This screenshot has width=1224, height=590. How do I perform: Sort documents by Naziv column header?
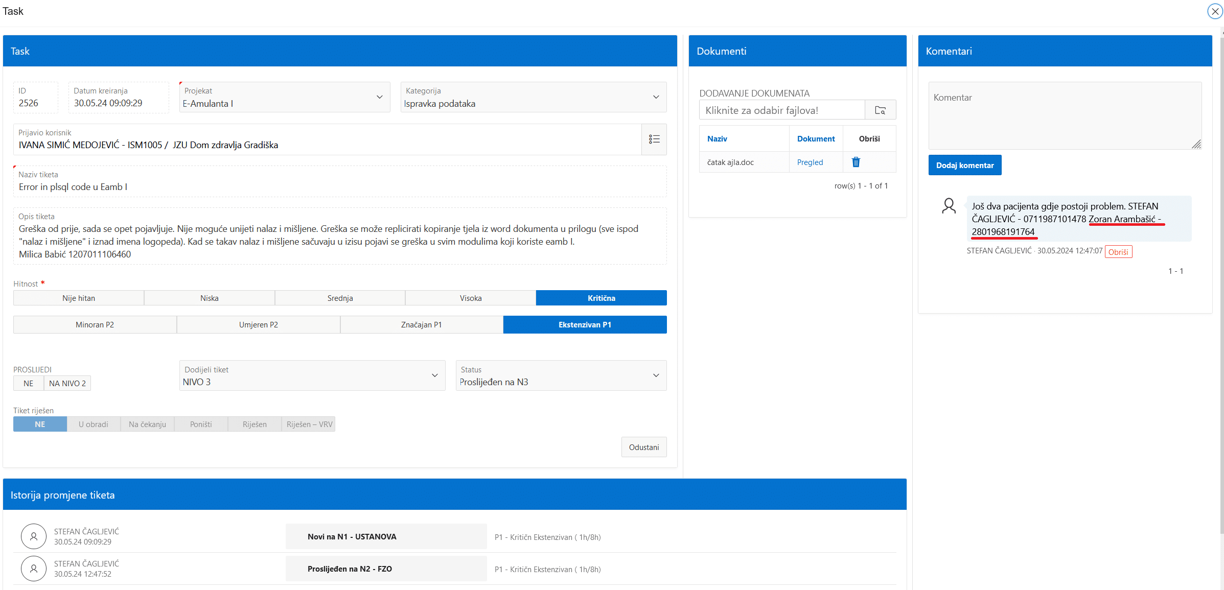click(717, 138)
